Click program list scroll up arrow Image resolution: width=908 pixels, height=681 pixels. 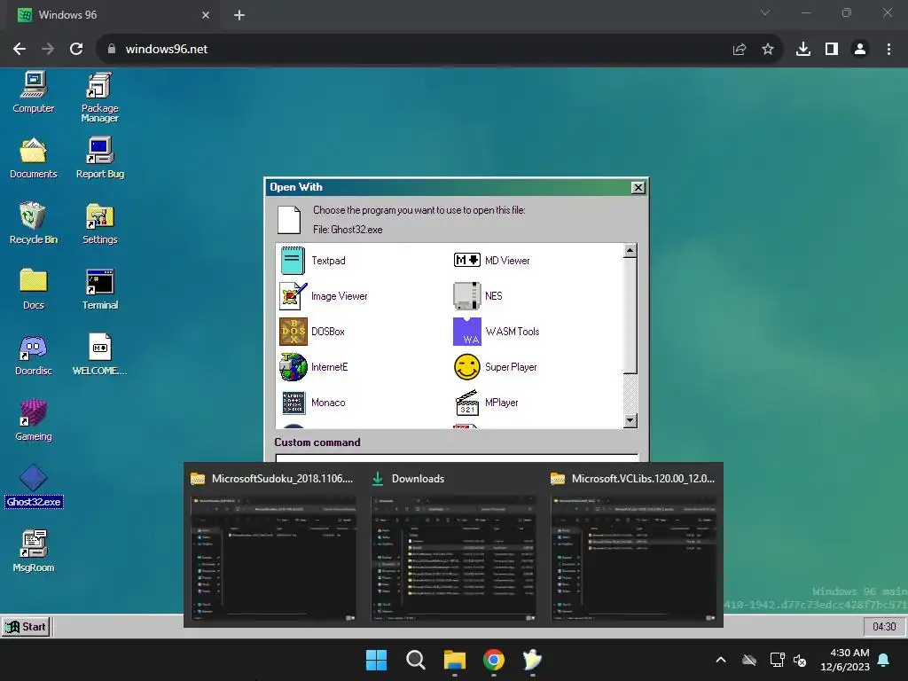point(630,251)
